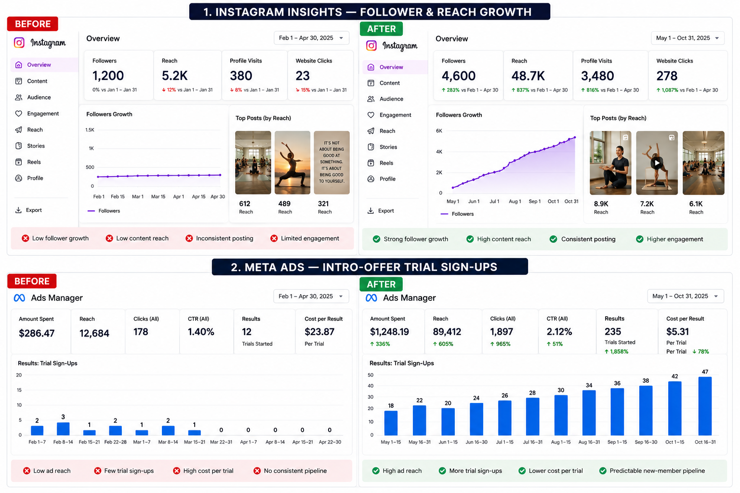Click green check beside Strong follower growth
Viewport: 740px width, 493px height.
[377, 239]
